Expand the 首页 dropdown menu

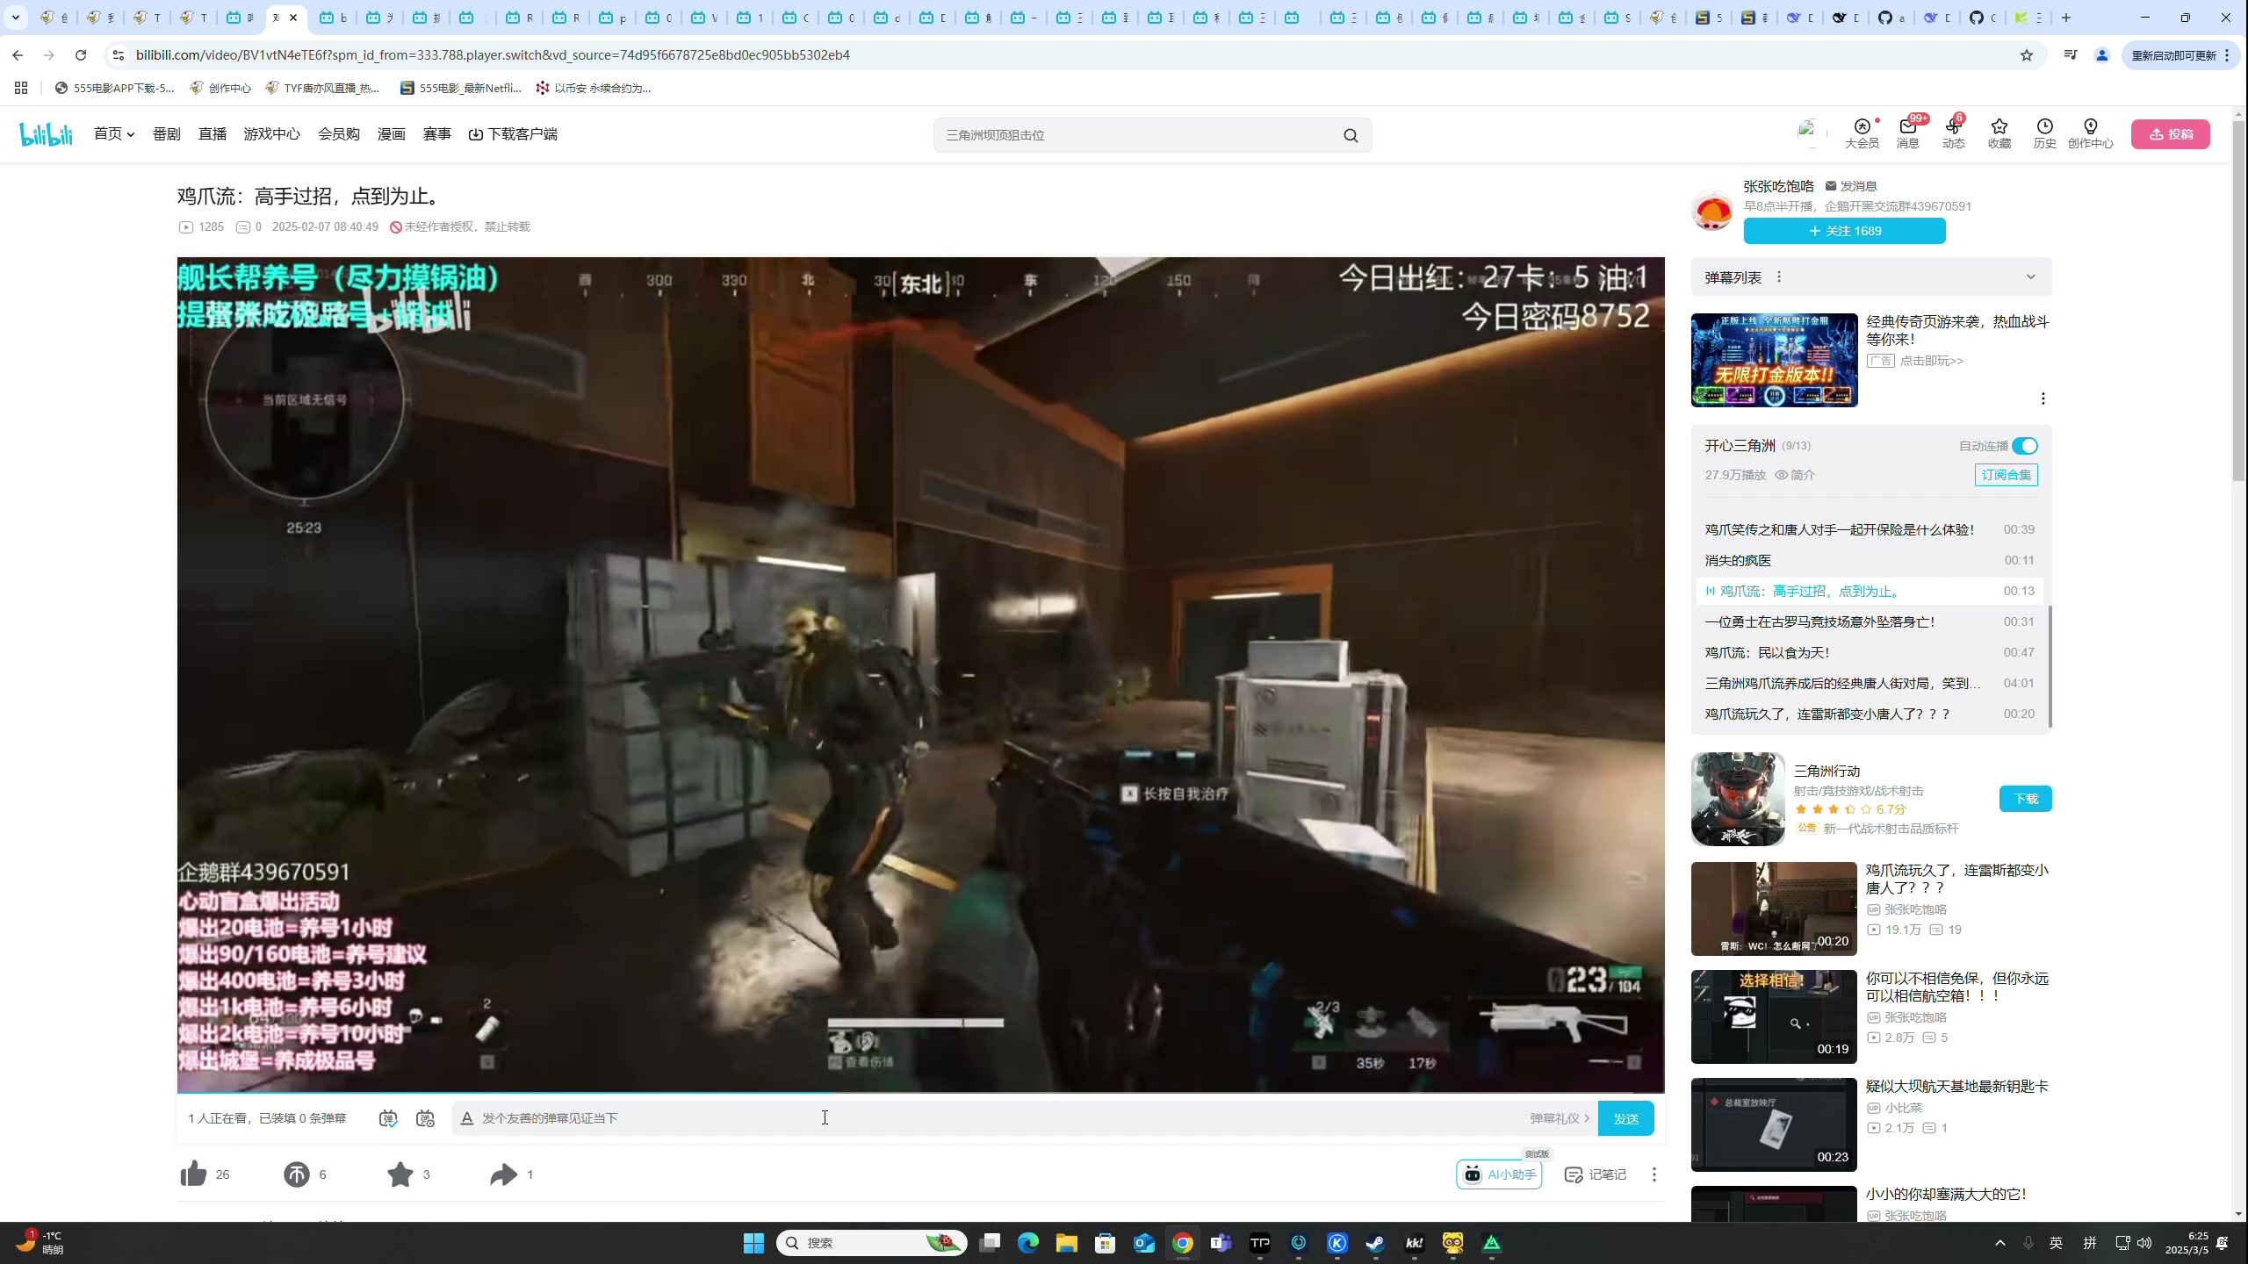coord(114,134)
